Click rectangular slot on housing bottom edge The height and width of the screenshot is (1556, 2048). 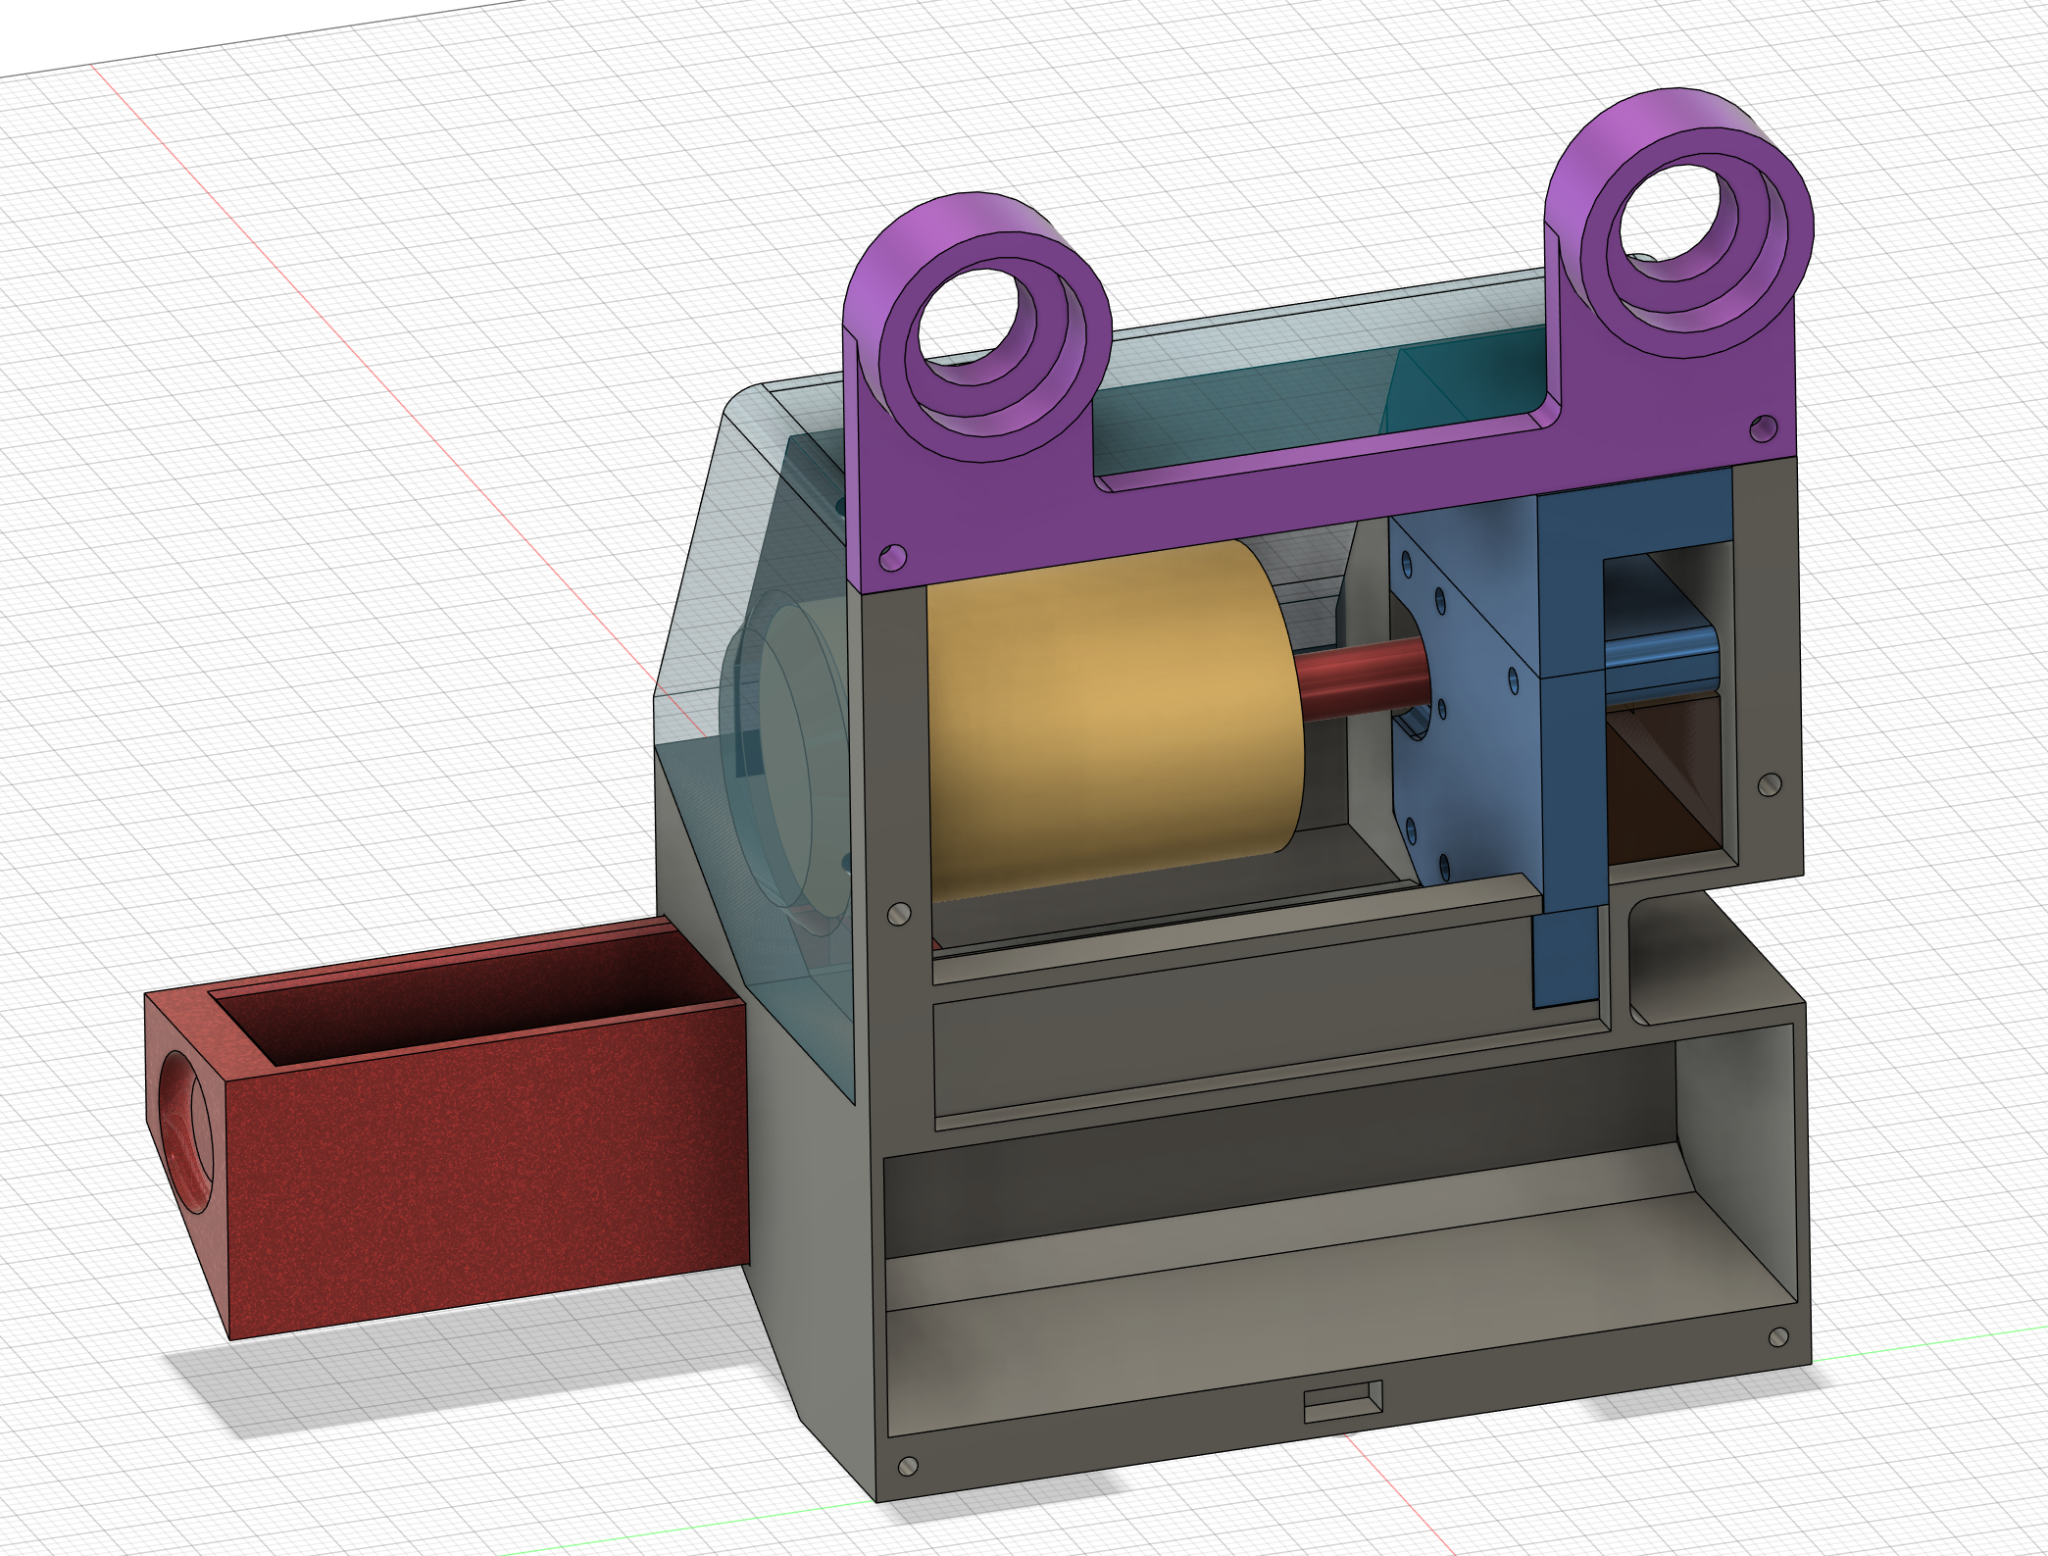(x=1342, y=1402)
